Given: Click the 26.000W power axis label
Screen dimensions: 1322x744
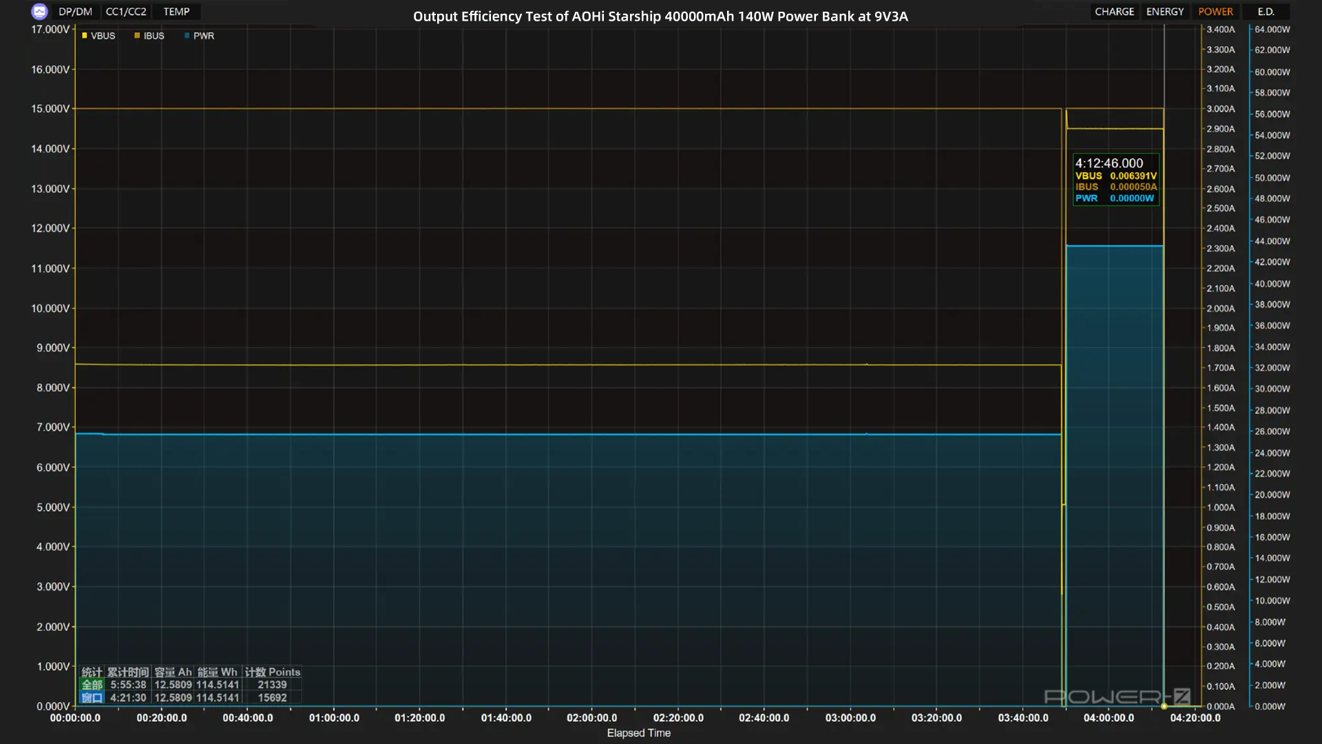Looking at the screenshot, I should pos(1272,431).
